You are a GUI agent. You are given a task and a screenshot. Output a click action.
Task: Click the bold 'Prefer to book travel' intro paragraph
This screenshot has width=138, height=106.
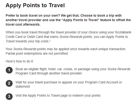pos(68,20)
